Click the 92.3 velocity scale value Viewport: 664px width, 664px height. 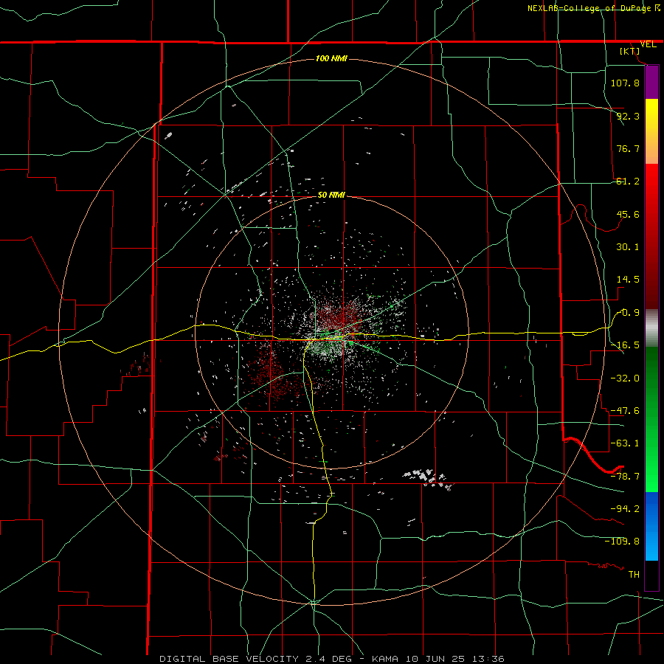(x=628, y=116)
